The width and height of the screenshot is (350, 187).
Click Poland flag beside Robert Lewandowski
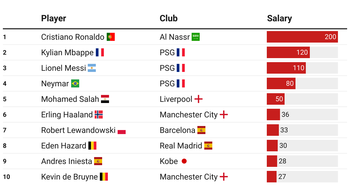pos(122,131)
